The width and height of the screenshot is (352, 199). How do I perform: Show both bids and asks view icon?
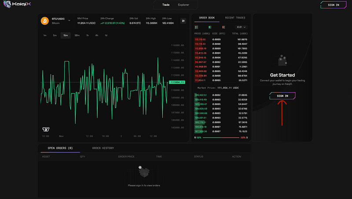coord(196,27)
